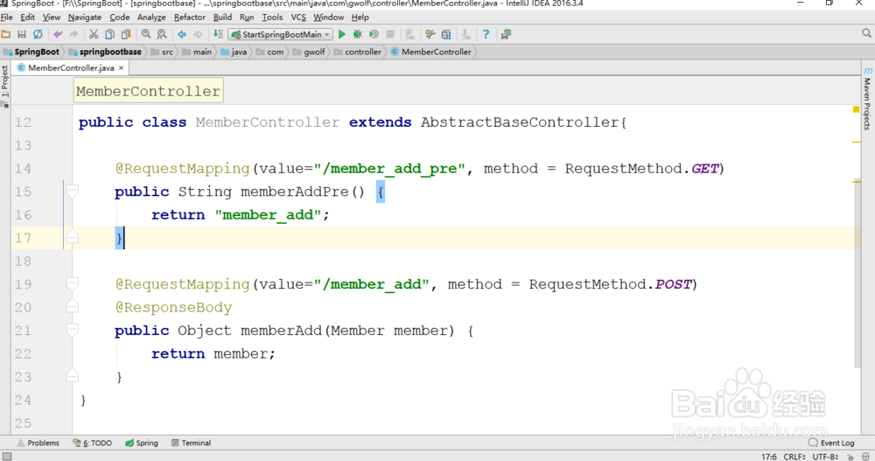Open the Edit menu
The height and width of the screenshot is (461, 875).
click(27, 17)
